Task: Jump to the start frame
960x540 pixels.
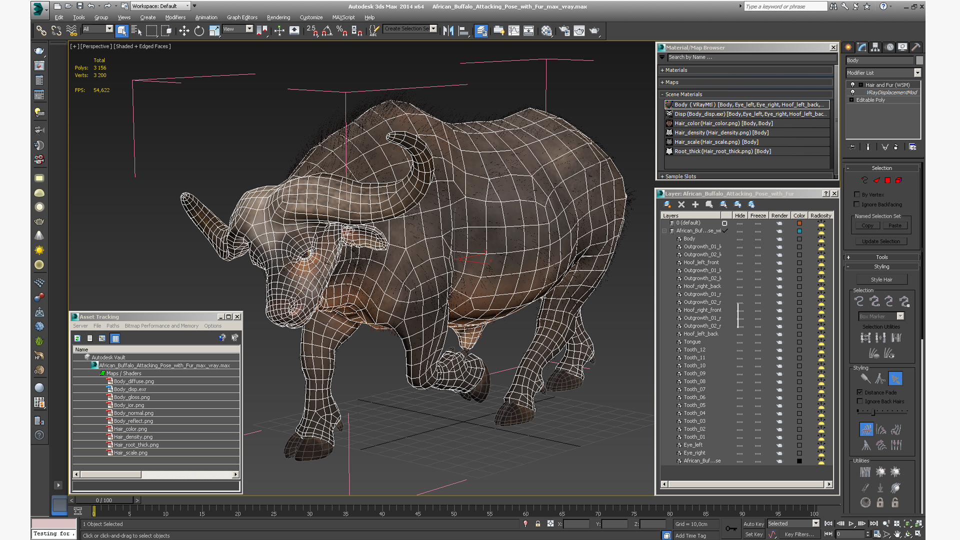Action: tap(828, 523)
